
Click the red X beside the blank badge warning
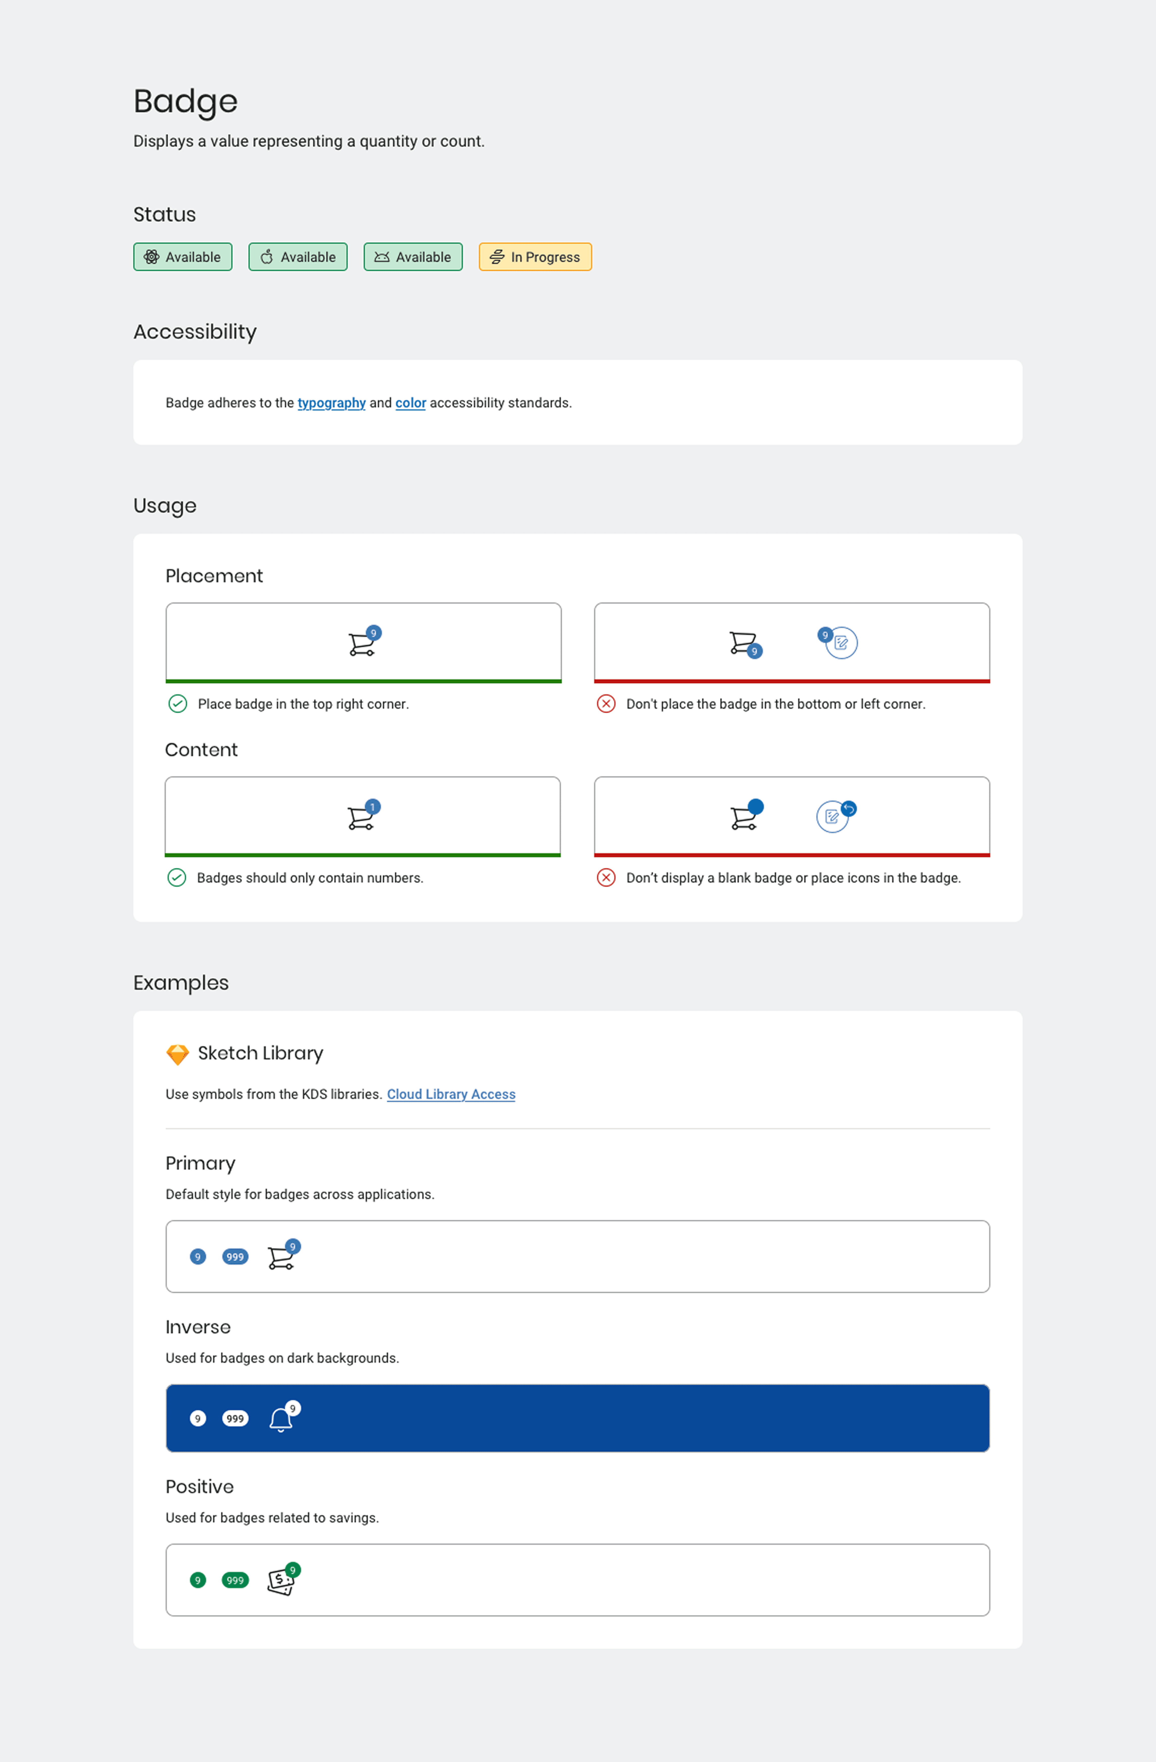click(x=606, y=878)
